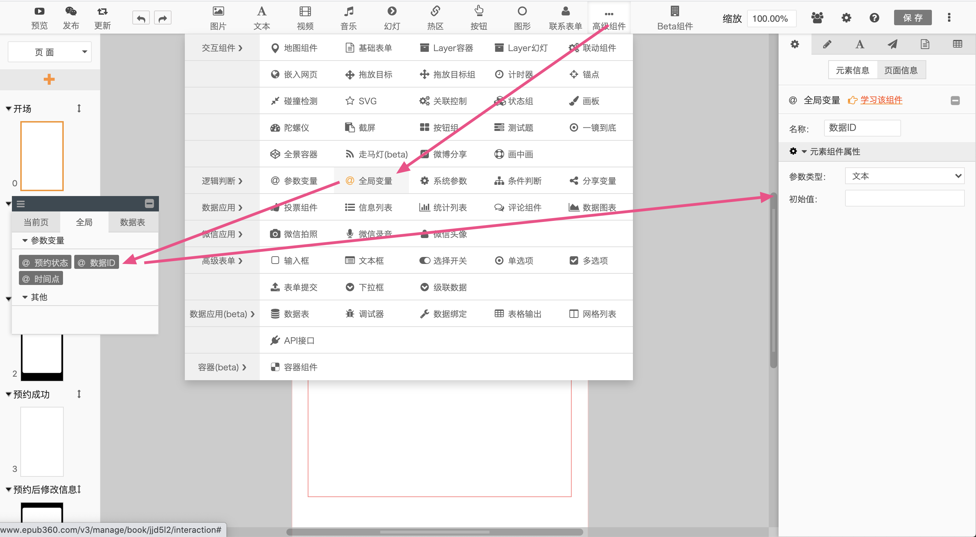Insert an 图片 image component
The image size is (976, 537).
tap(218, 18)
